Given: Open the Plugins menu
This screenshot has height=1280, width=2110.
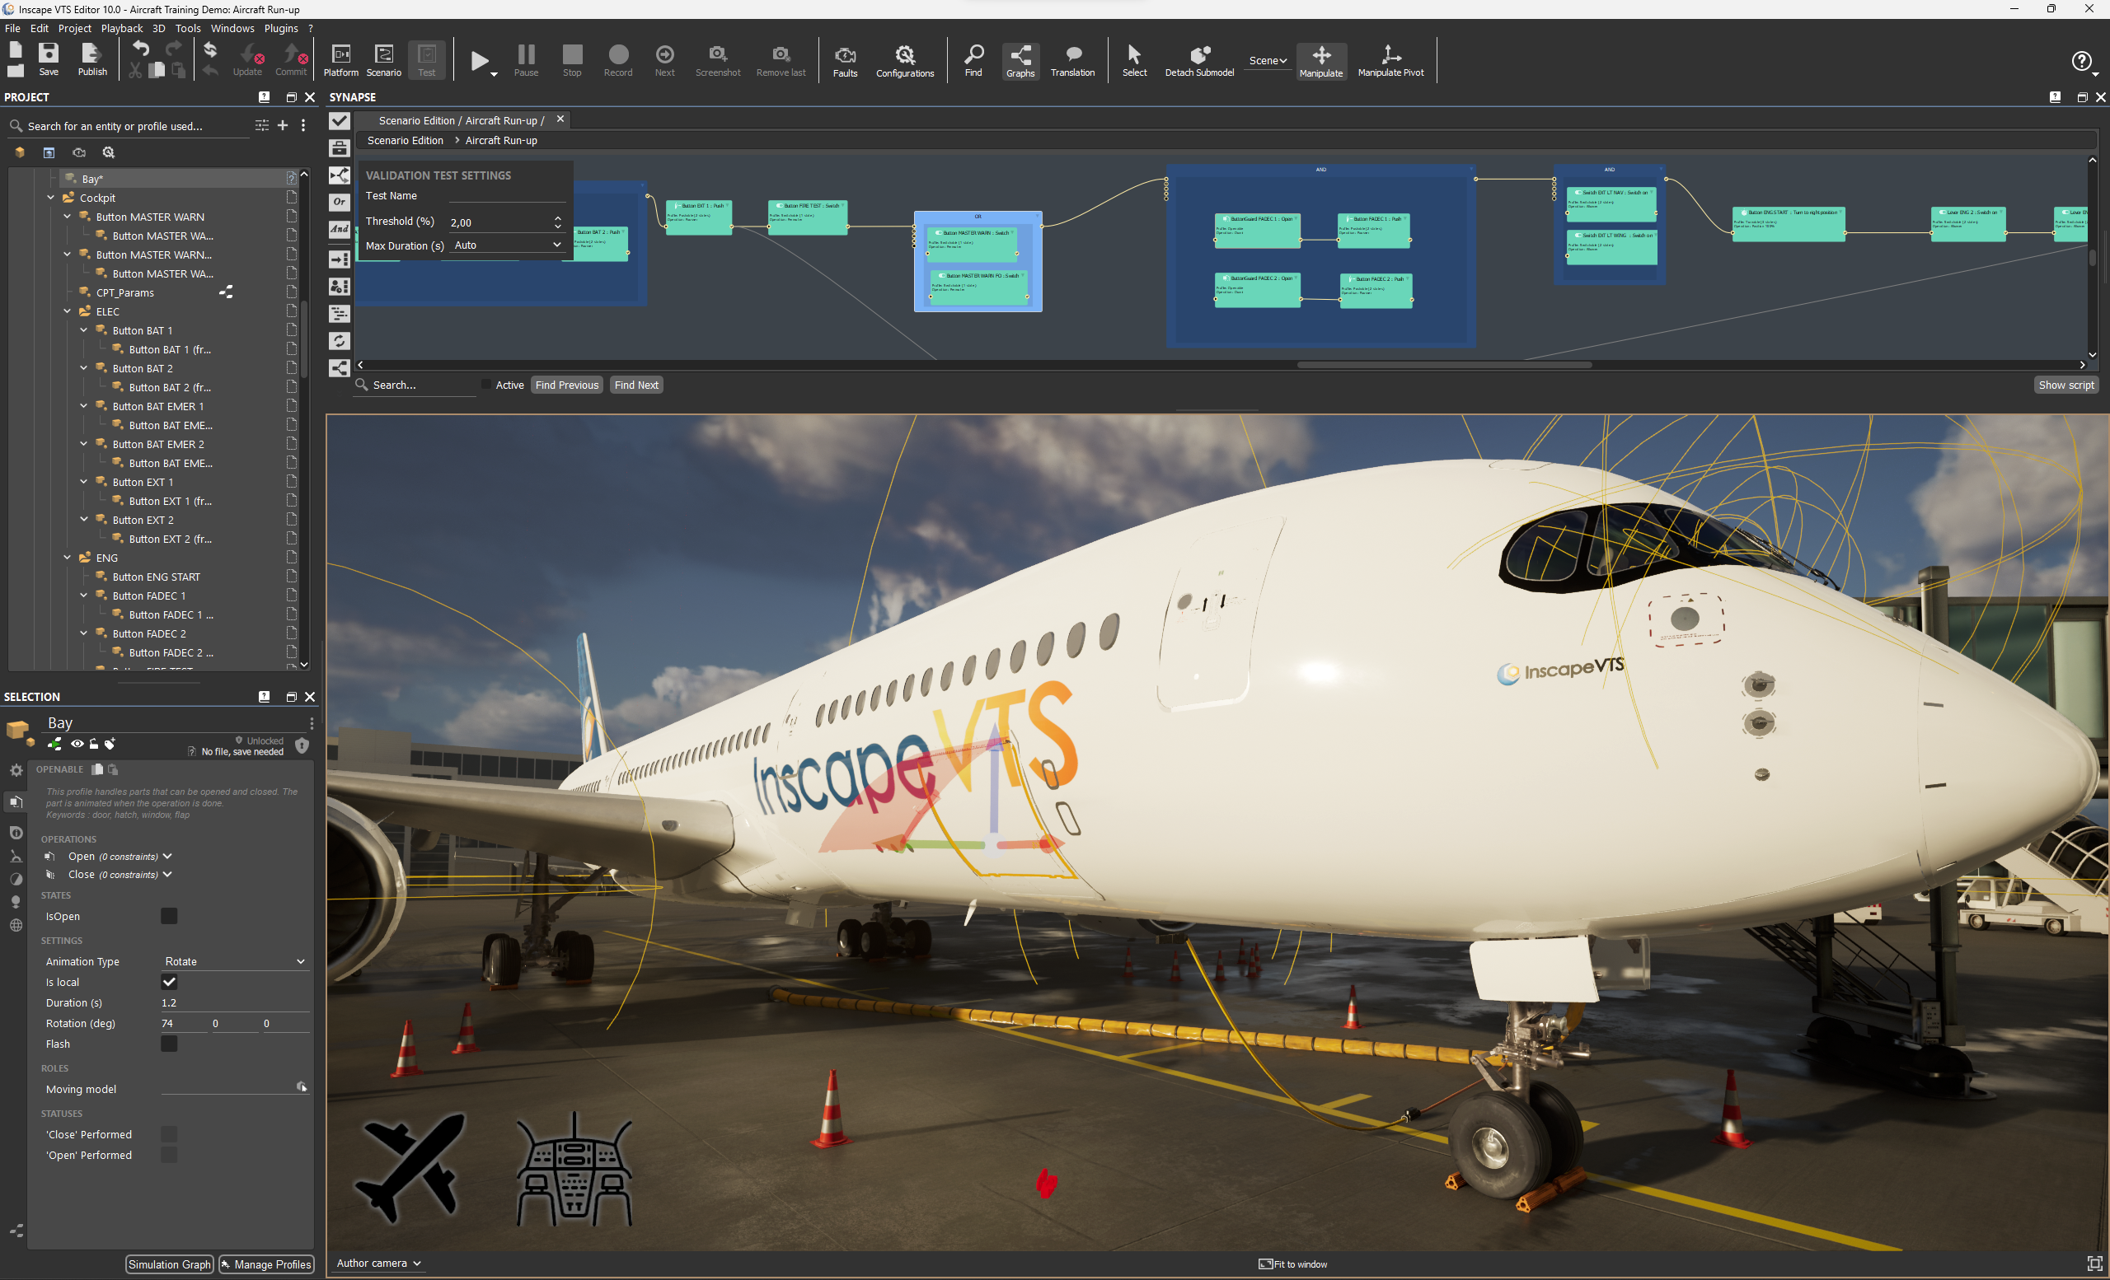Looking at the screenshot, I should [x=281, y=28].
